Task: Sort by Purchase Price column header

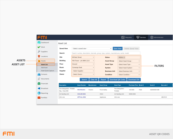Action: click(x=133, y=85)
